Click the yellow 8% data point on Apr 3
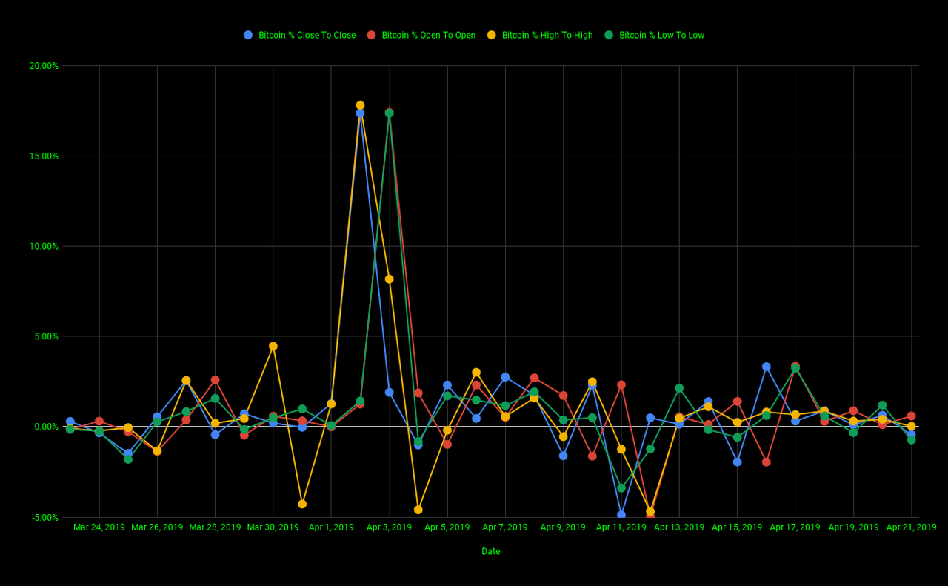The height and width of the screenshot is (586, 948). pos(389,279)
